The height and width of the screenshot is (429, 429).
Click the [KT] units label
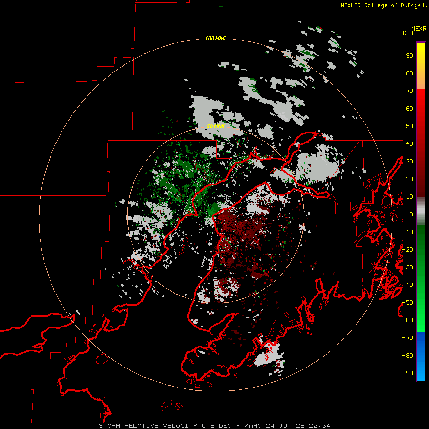407,33
